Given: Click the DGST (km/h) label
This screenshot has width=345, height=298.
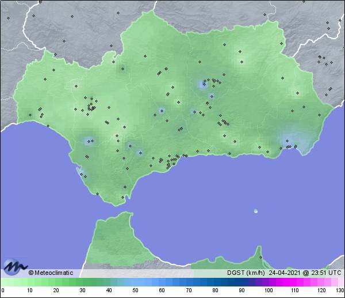Looking at the screenshot, I should [x=246, y=273].
